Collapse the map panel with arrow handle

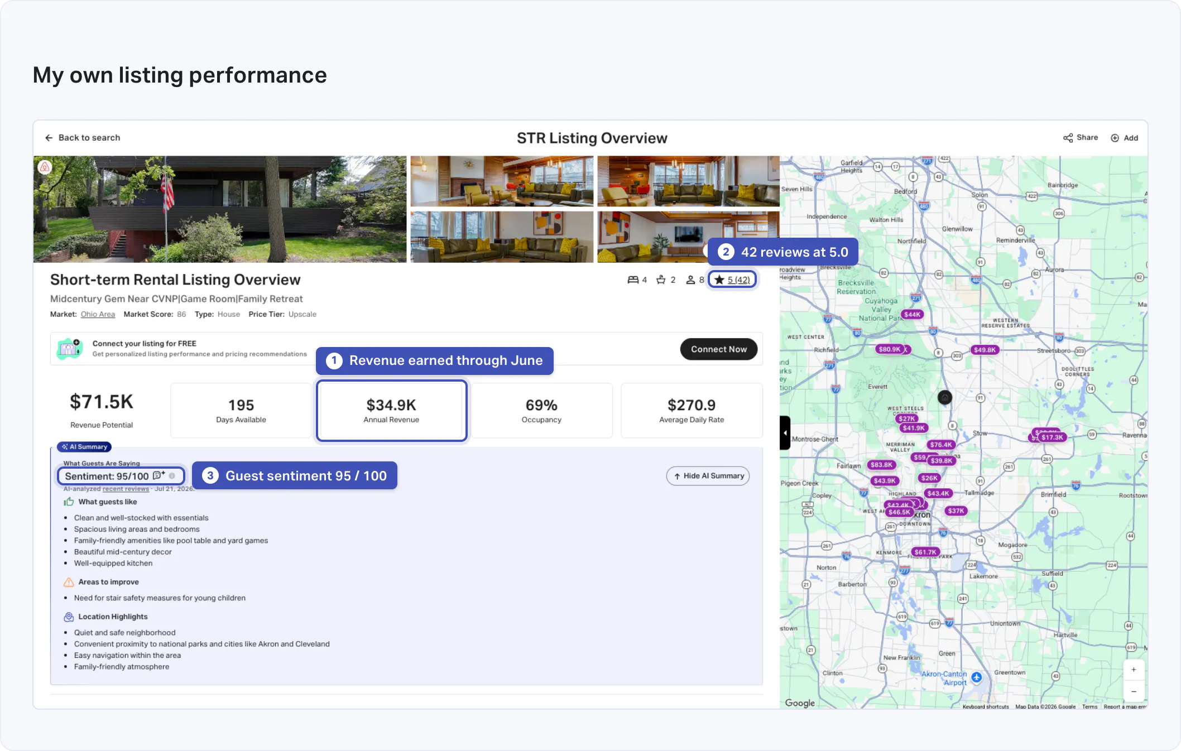[x=785, y=432]
